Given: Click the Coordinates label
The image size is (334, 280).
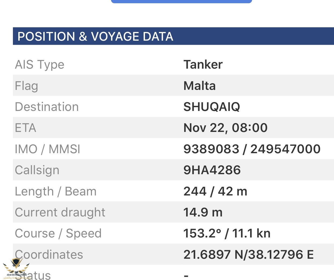Looking at the screenshot, I should coord(49,254).
